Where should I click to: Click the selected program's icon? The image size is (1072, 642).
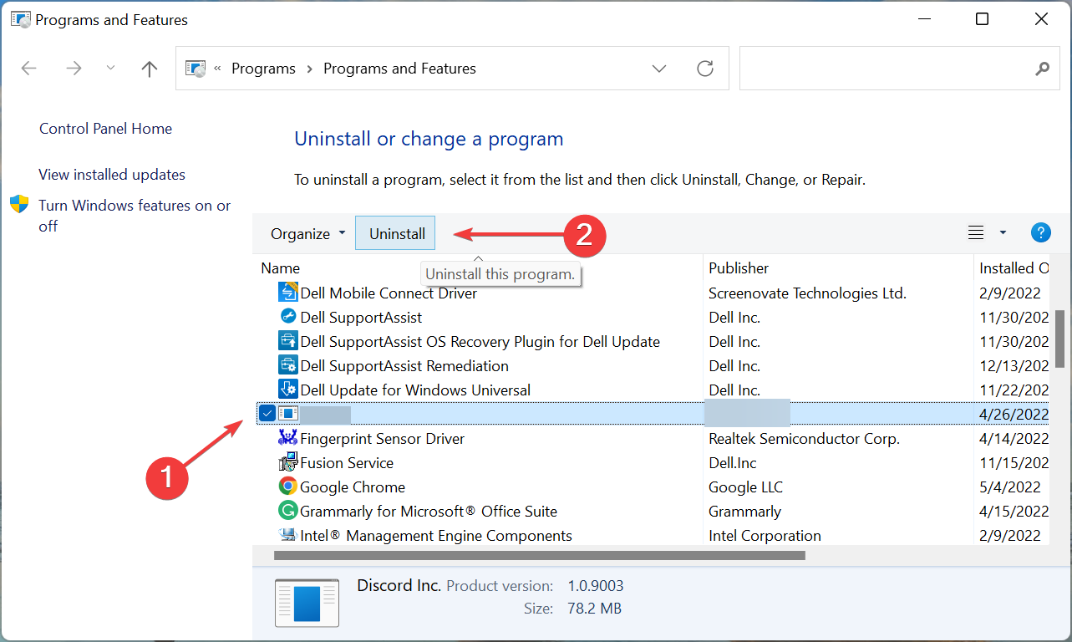pos(287,413)
